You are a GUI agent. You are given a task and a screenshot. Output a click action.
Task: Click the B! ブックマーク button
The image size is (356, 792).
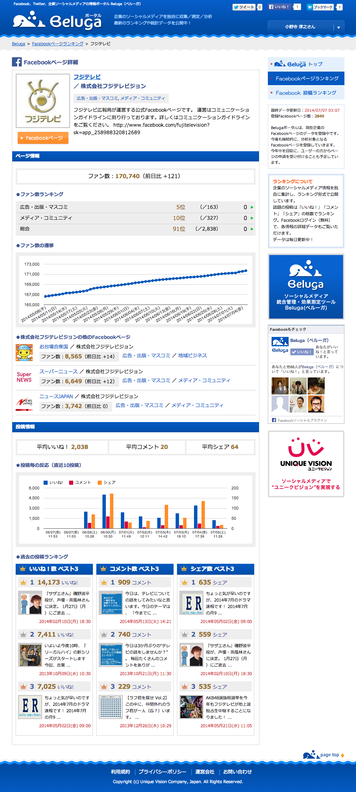(320, 7)
